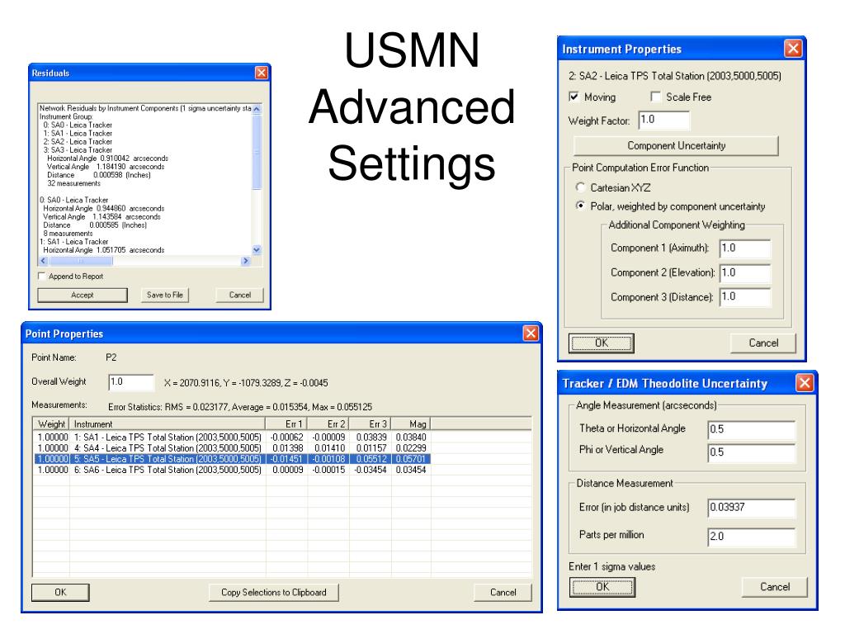
Task: Click Residuals list scroll down arrow
Action: (257, 249)
